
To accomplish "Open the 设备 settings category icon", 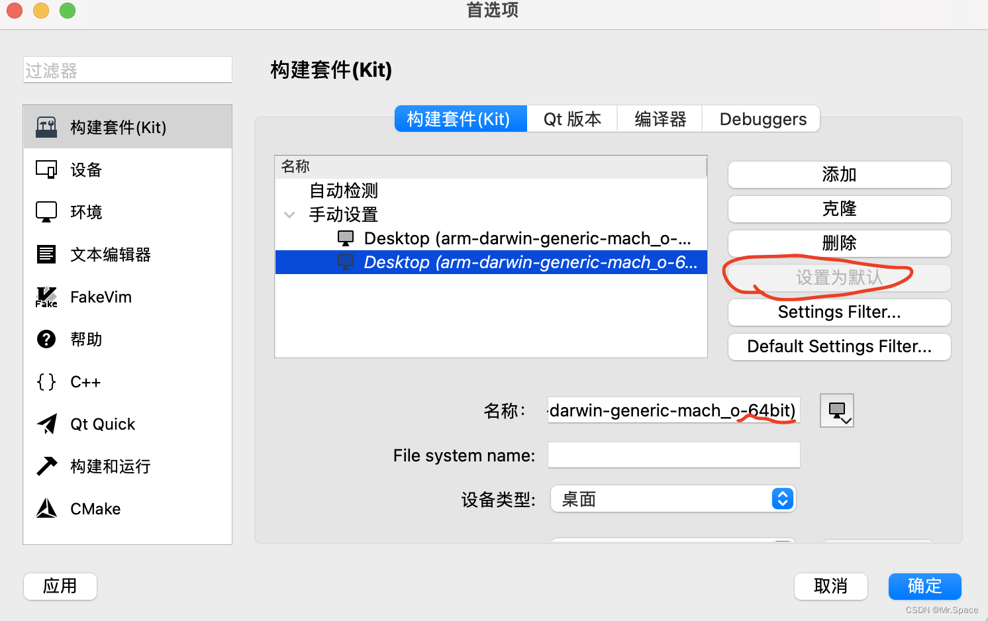I will point(46,169).
